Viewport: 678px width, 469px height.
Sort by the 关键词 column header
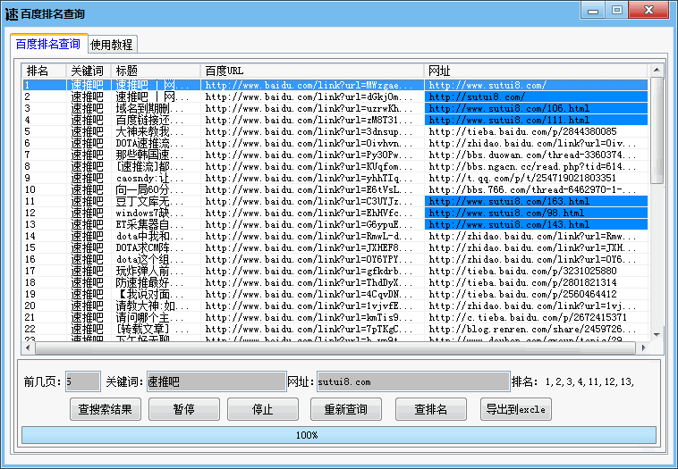pos(89,71)
